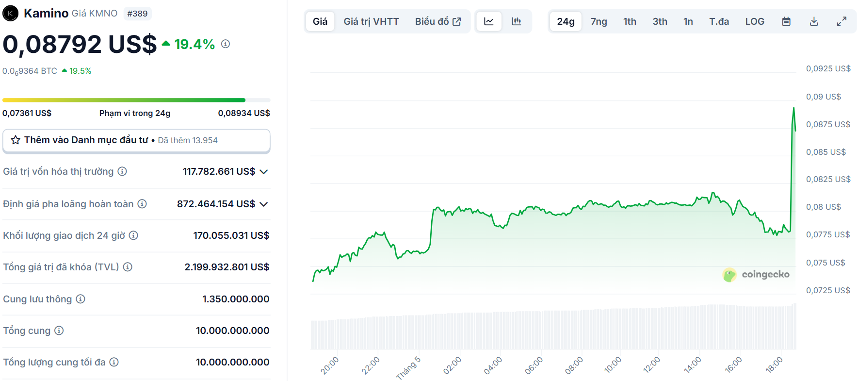Click the 2.199.932.801 US$ TVL value
858x381 pixels.
(x=227, y=267)
